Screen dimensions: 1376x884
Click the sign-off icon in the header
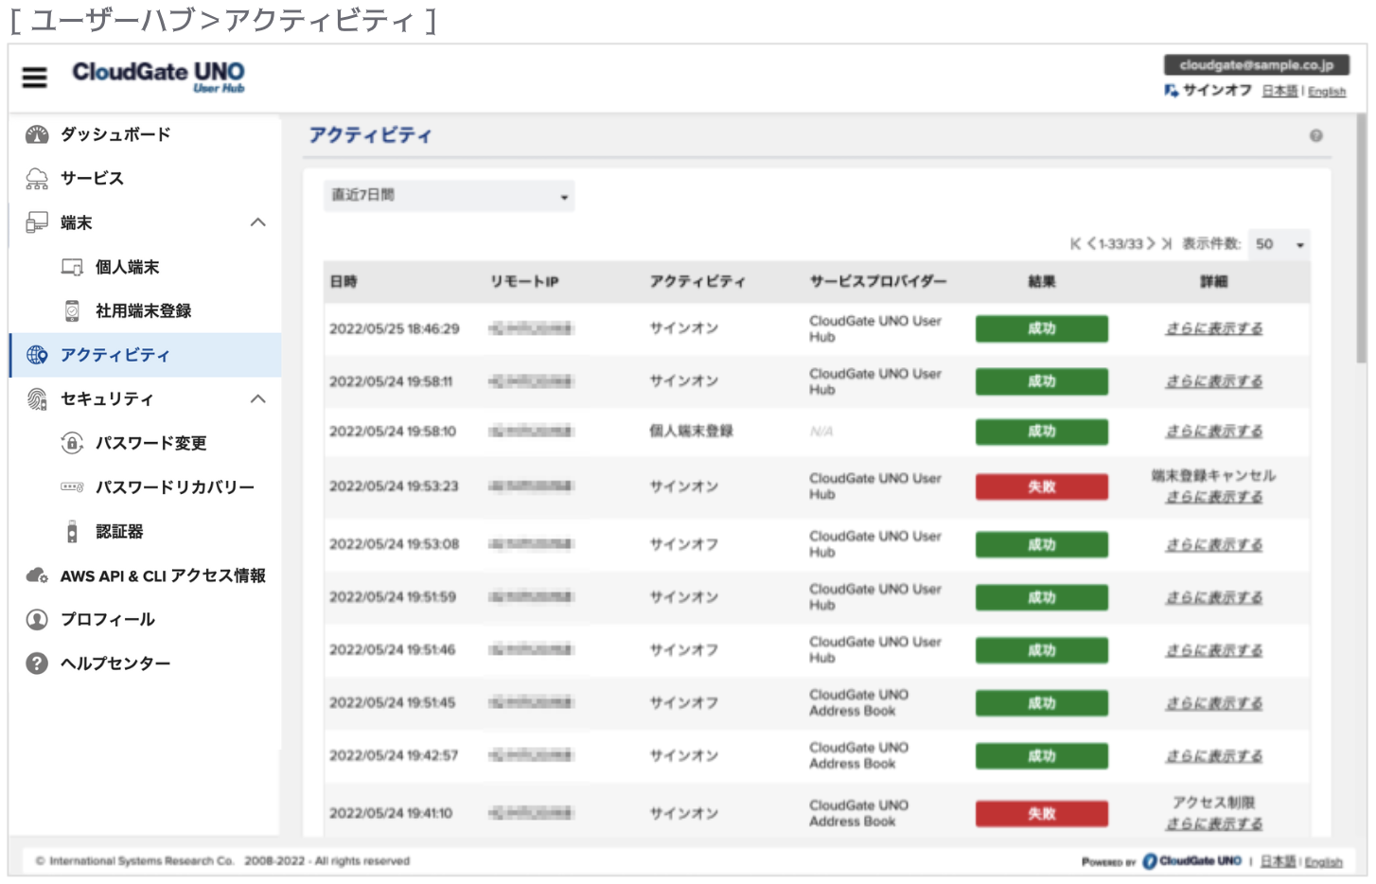(1172, 90)
